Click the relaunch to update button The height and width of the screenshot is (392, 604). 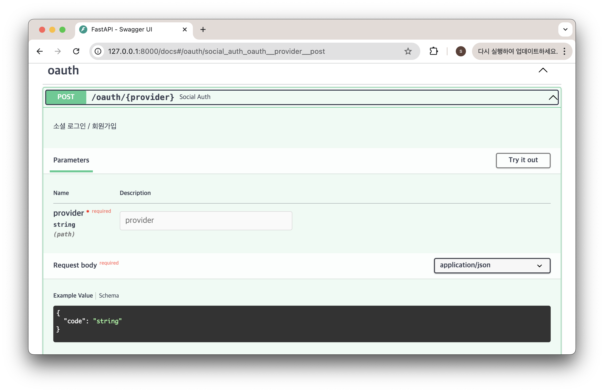518,51
